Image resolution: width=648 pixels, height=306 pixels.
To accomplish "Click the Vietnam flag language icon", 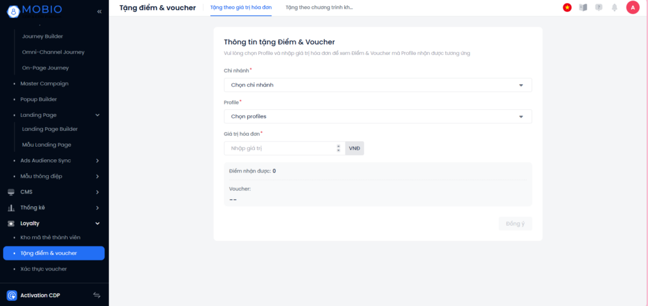I will pos(567,8).
